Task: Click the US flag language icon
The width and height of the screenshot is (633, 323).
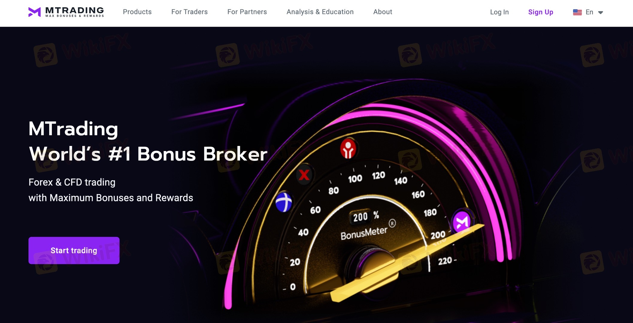Action: pos(577,12)
